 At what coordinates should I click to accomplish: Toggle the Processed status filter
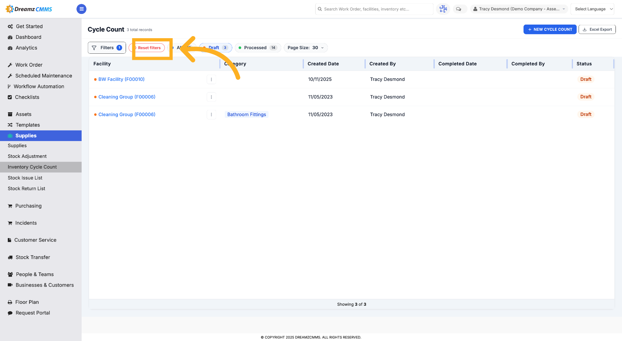258,48
